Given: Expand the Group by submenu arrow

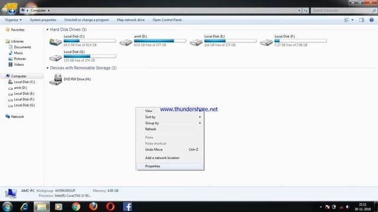Looking at the screenshot, I should tap(200, 123).
